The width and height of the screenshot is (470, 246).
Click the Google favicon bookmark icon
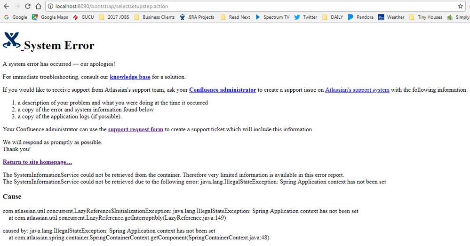[6, 17]
